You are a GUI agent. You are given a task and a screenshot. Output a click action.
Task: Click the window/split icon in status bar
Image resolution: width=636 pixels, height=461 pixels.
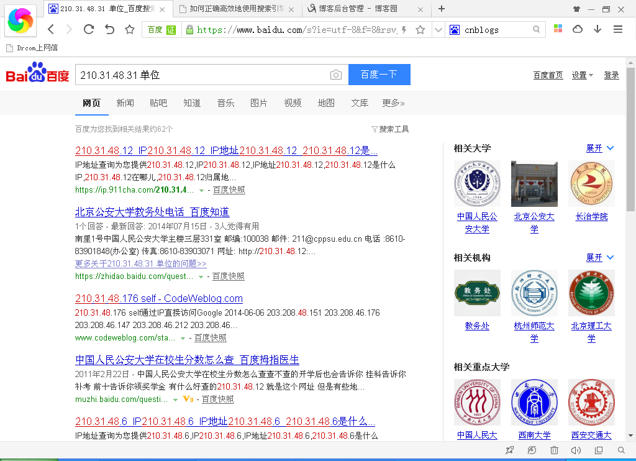(x=598, y=450)
